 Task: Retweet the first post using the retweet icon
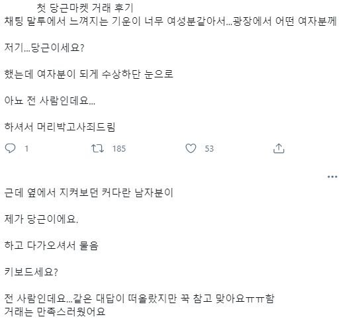(x=97, y=148)
